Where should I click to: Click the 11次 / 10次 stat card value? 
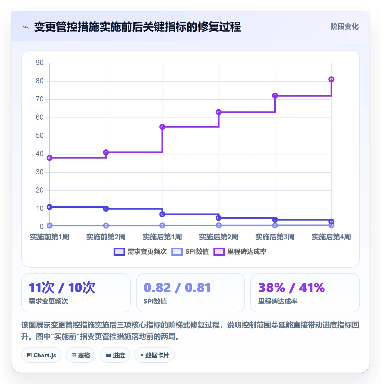62,288
